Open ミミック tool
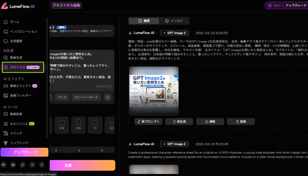Image resolution: width=308 pixels, height=176 pixels. (x=13, y=133)
